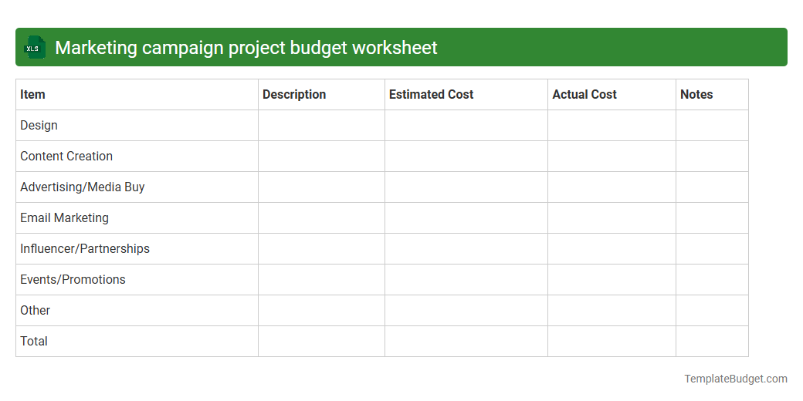Select the Events/Promotions row label
Image resolution: width=803 pixels, height=401 pixels.
(x=73, y=279)
